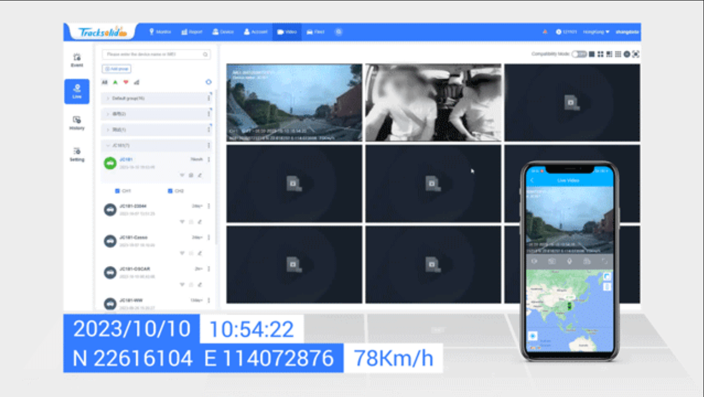Open more options for device JC181
Viewport: 704px width, 397px height.
(209, 160)
